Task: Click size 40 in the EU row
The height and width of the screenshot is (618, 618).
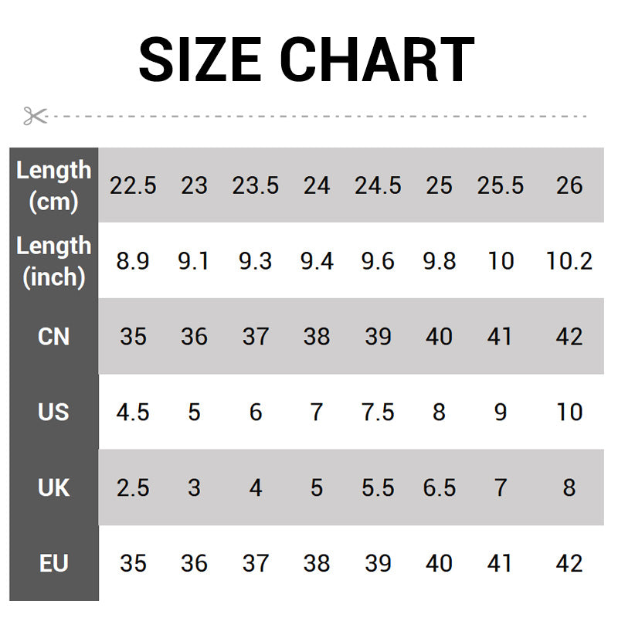Action: coord(439,563)
